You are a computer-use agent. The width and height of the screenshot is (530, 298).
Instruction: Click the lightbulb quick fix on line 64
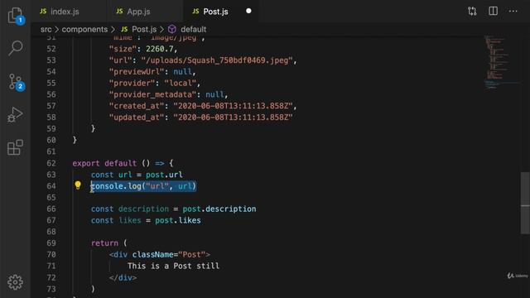[78, 185]
